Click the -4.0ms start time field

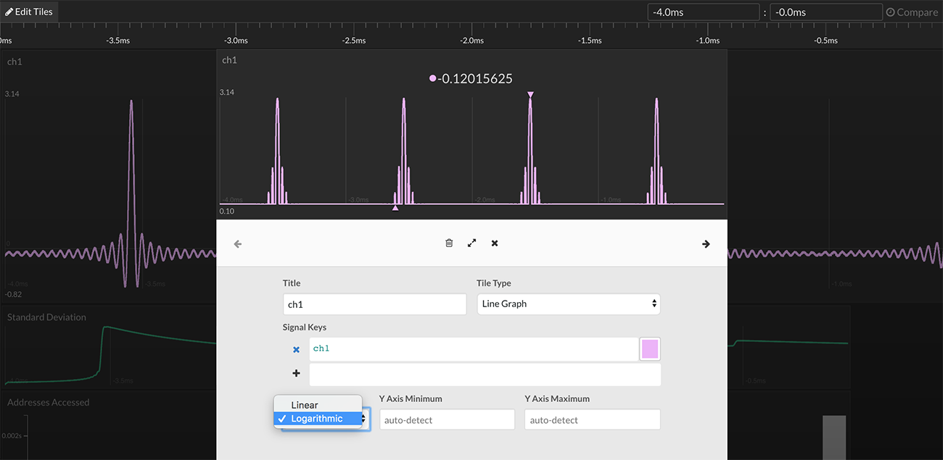pyautogui.click(x=703, y=12)
